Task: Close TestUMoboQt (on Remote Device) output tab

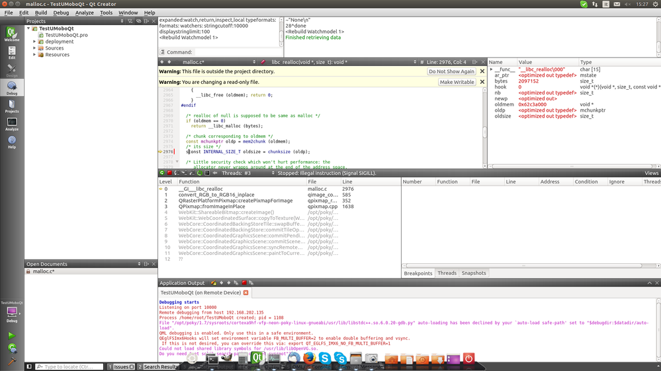Action: pyautogui.click(x=245, y=292)
